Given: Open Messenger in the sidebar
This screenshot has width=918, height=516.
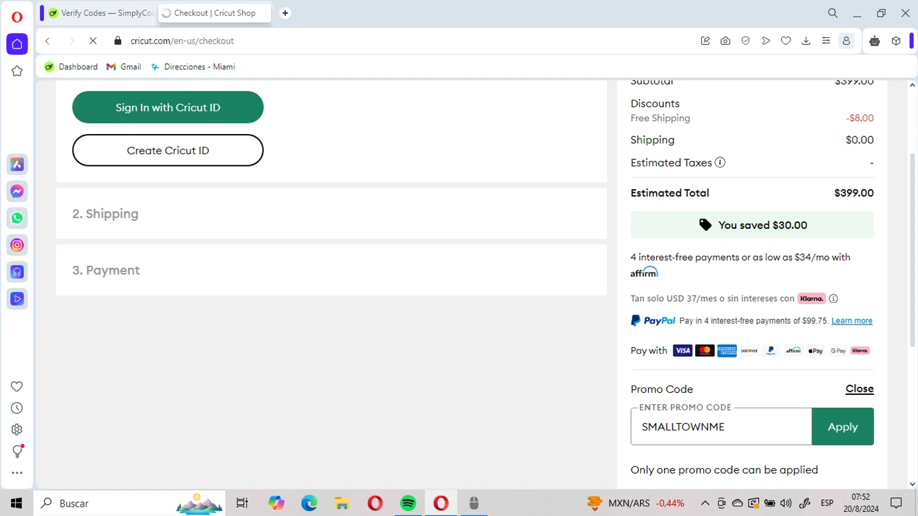Looking at the screenshot, I should click(17, 192).
